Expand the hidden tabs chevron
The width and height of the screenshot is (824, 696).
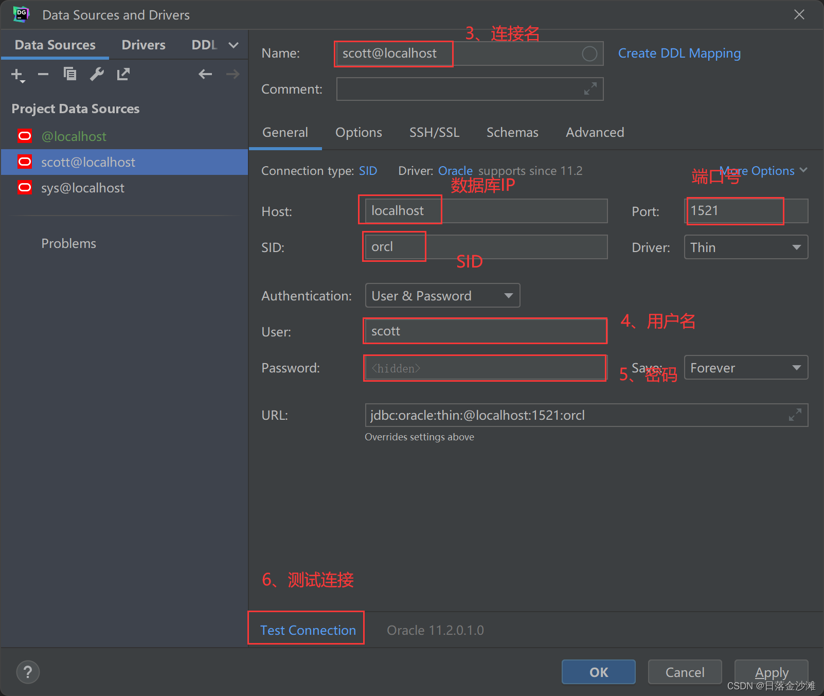pos(234,45)
